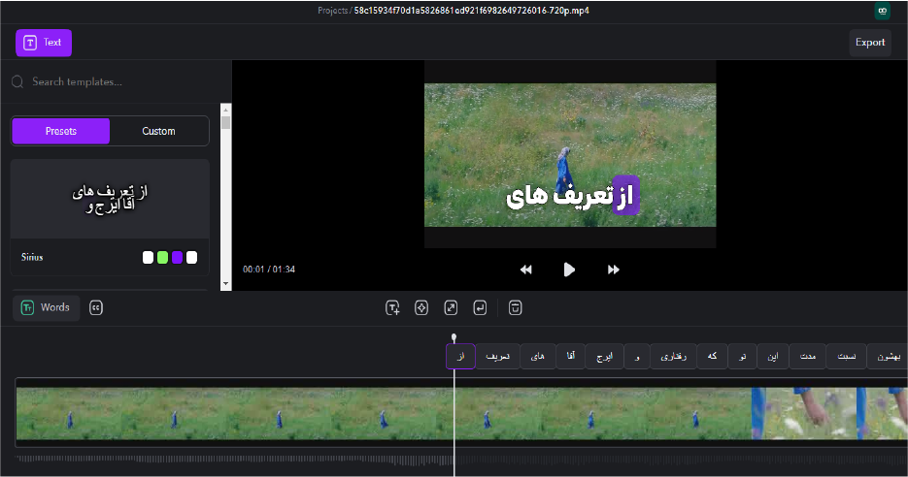Viewport: 908px width, 477px height.
Task: Play the video preview
Action: coord(569,270)
